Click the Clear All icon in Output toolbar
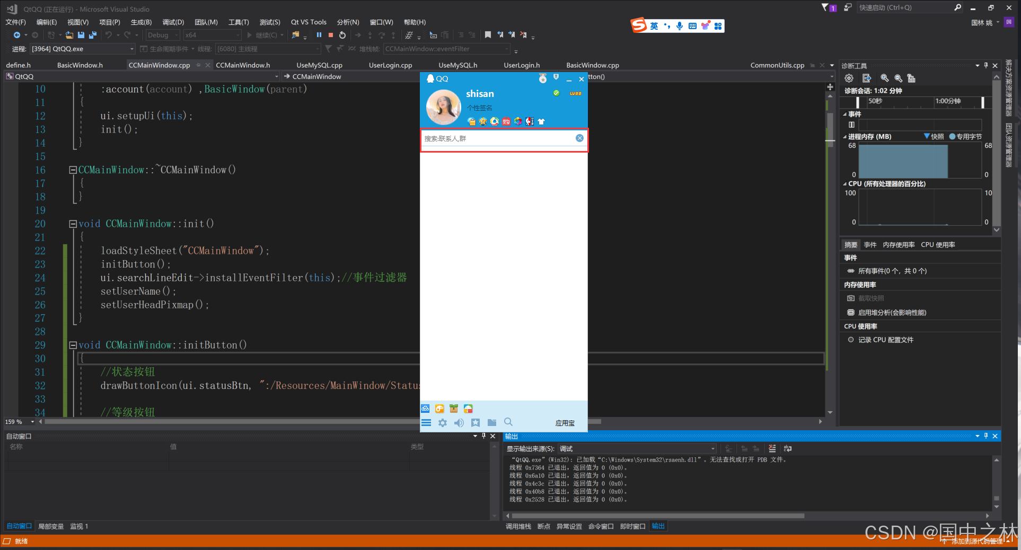Image resolution: width=1021 pixels, height=550 pixels. 772,448
